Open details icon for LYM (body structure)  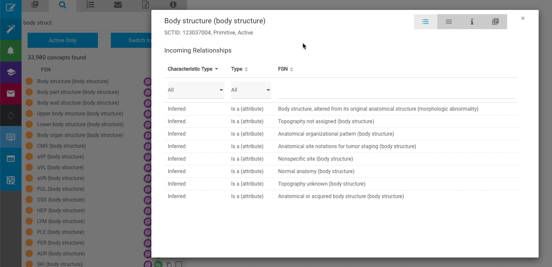[147, 221]
